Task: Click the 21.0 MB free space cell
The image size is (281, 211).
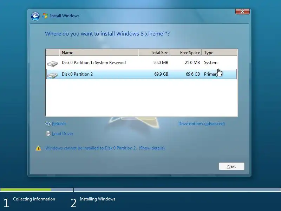Action: (192, 63)
